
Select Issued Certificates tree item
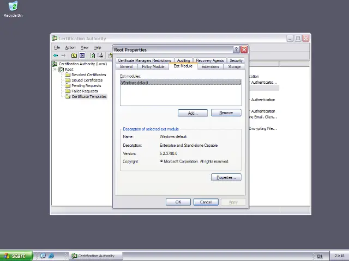pos(87,80)
